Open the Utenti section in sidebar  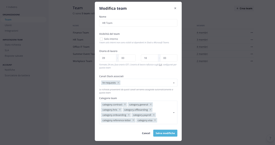click(8, 25)
